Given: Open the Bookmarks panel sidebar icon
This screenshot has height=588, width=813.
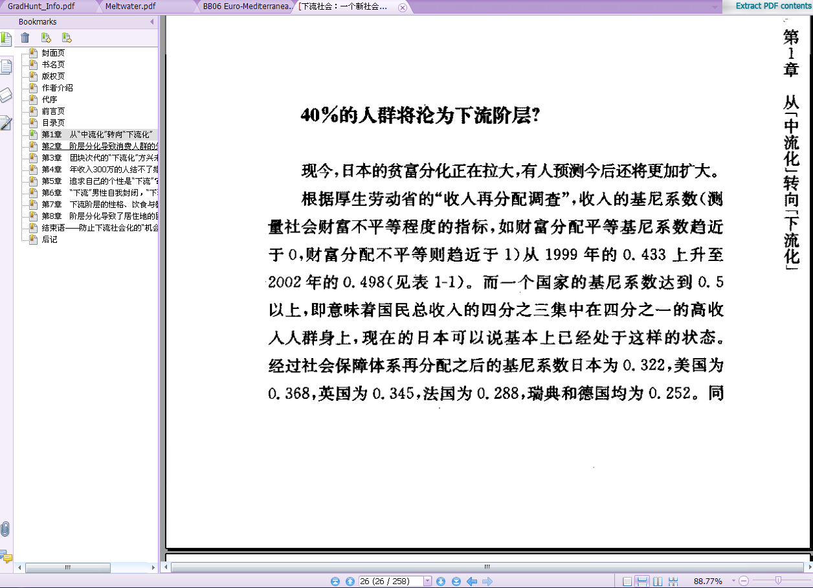Looking at the screenshot, I should [x=6, y=38].
